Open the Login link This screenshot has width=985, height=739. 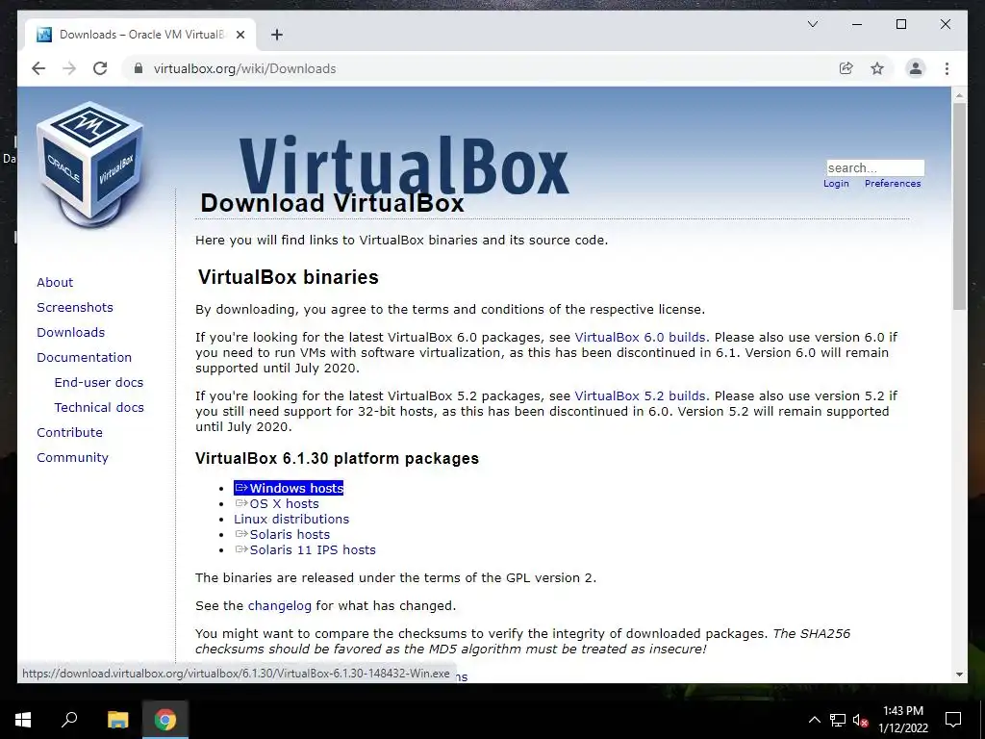tap(836, 184)
